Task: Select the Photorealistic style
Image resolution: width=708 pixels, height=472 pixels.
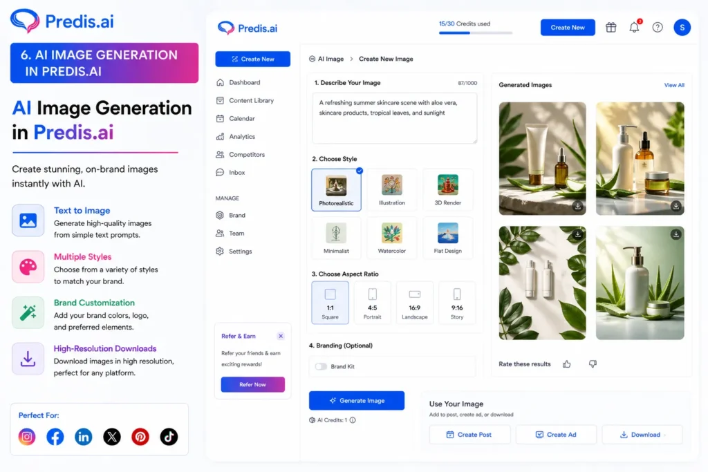Action: (x=336, y=190)
